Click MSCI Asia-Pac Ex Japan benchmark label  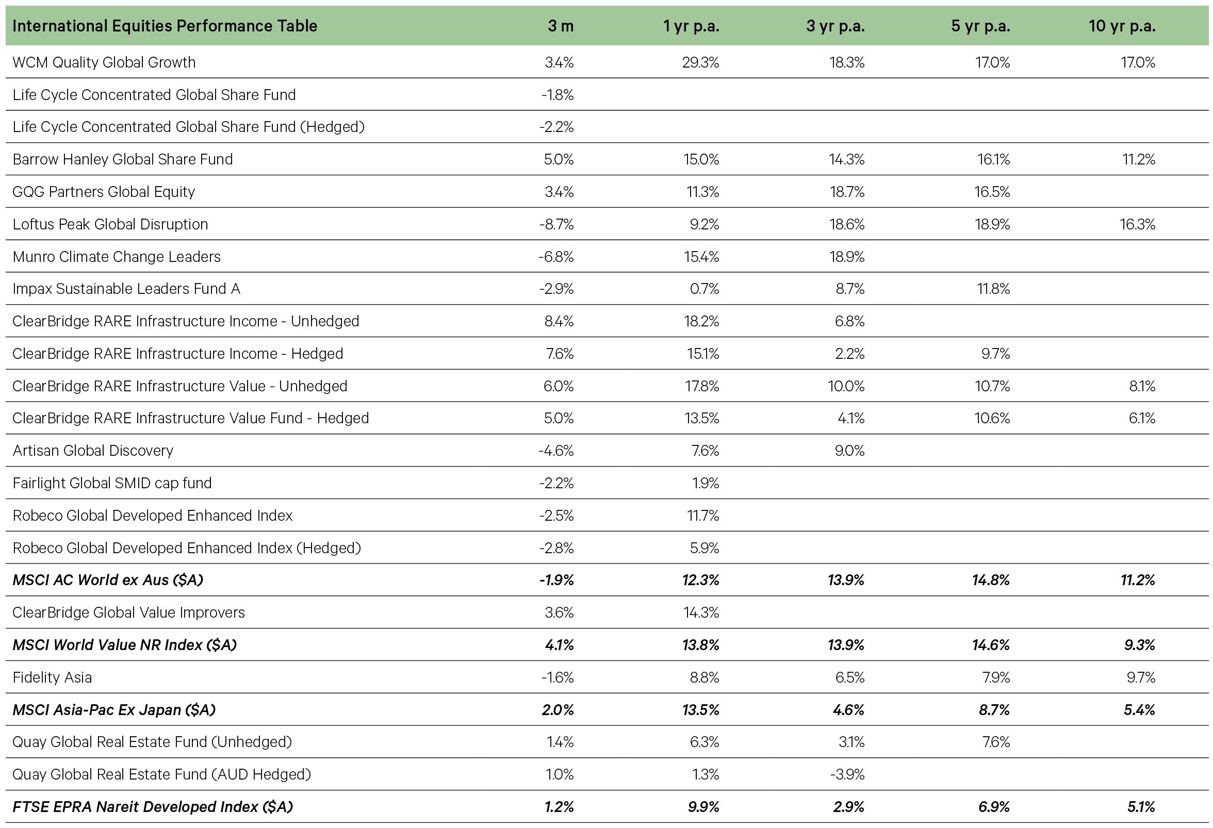click(x=114, y=709)
